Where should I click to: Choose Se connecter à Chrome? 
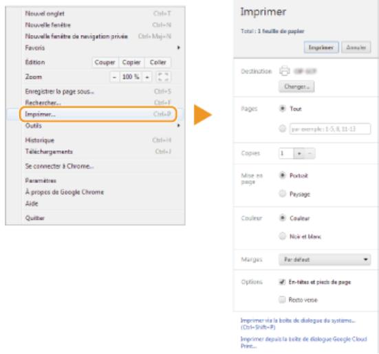[x=98, y=166]
